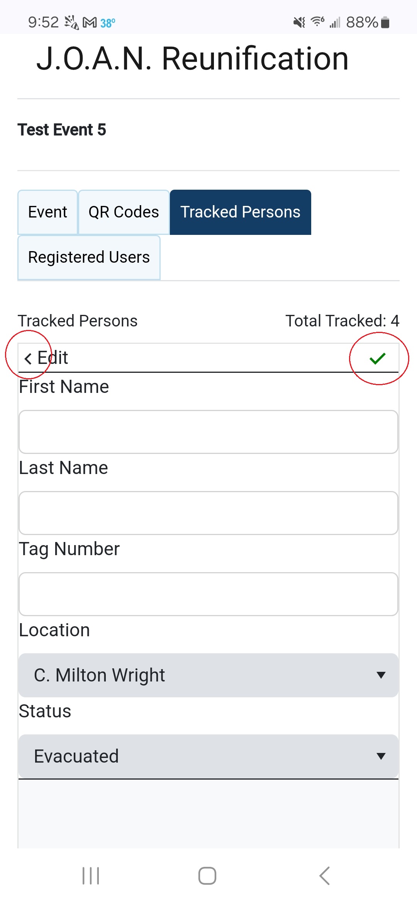
Task: Tap the Android back navigation button
Action: pos(324,875)
